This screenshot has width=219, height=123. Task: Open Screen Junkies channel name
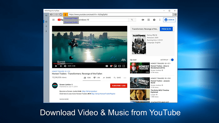click(65, 85)
